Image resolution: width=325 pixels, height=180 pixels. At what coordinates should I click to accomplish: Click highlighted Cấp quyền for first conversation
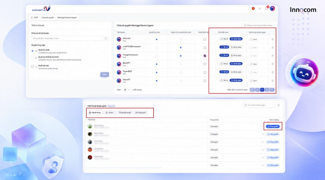[x=273, y=126]
